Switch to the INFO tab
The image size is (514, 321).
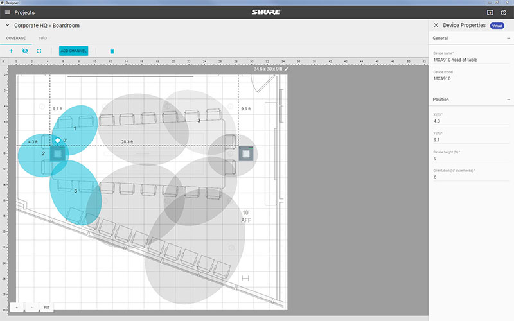click(42, 38)
